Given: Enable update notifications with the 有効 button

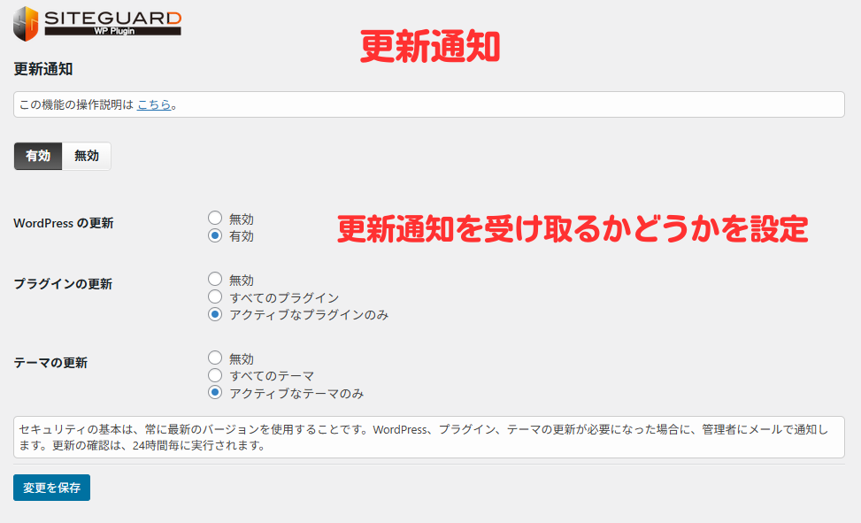Looking at the screenshot, I should pyautogui.click(x=37, y=156).
